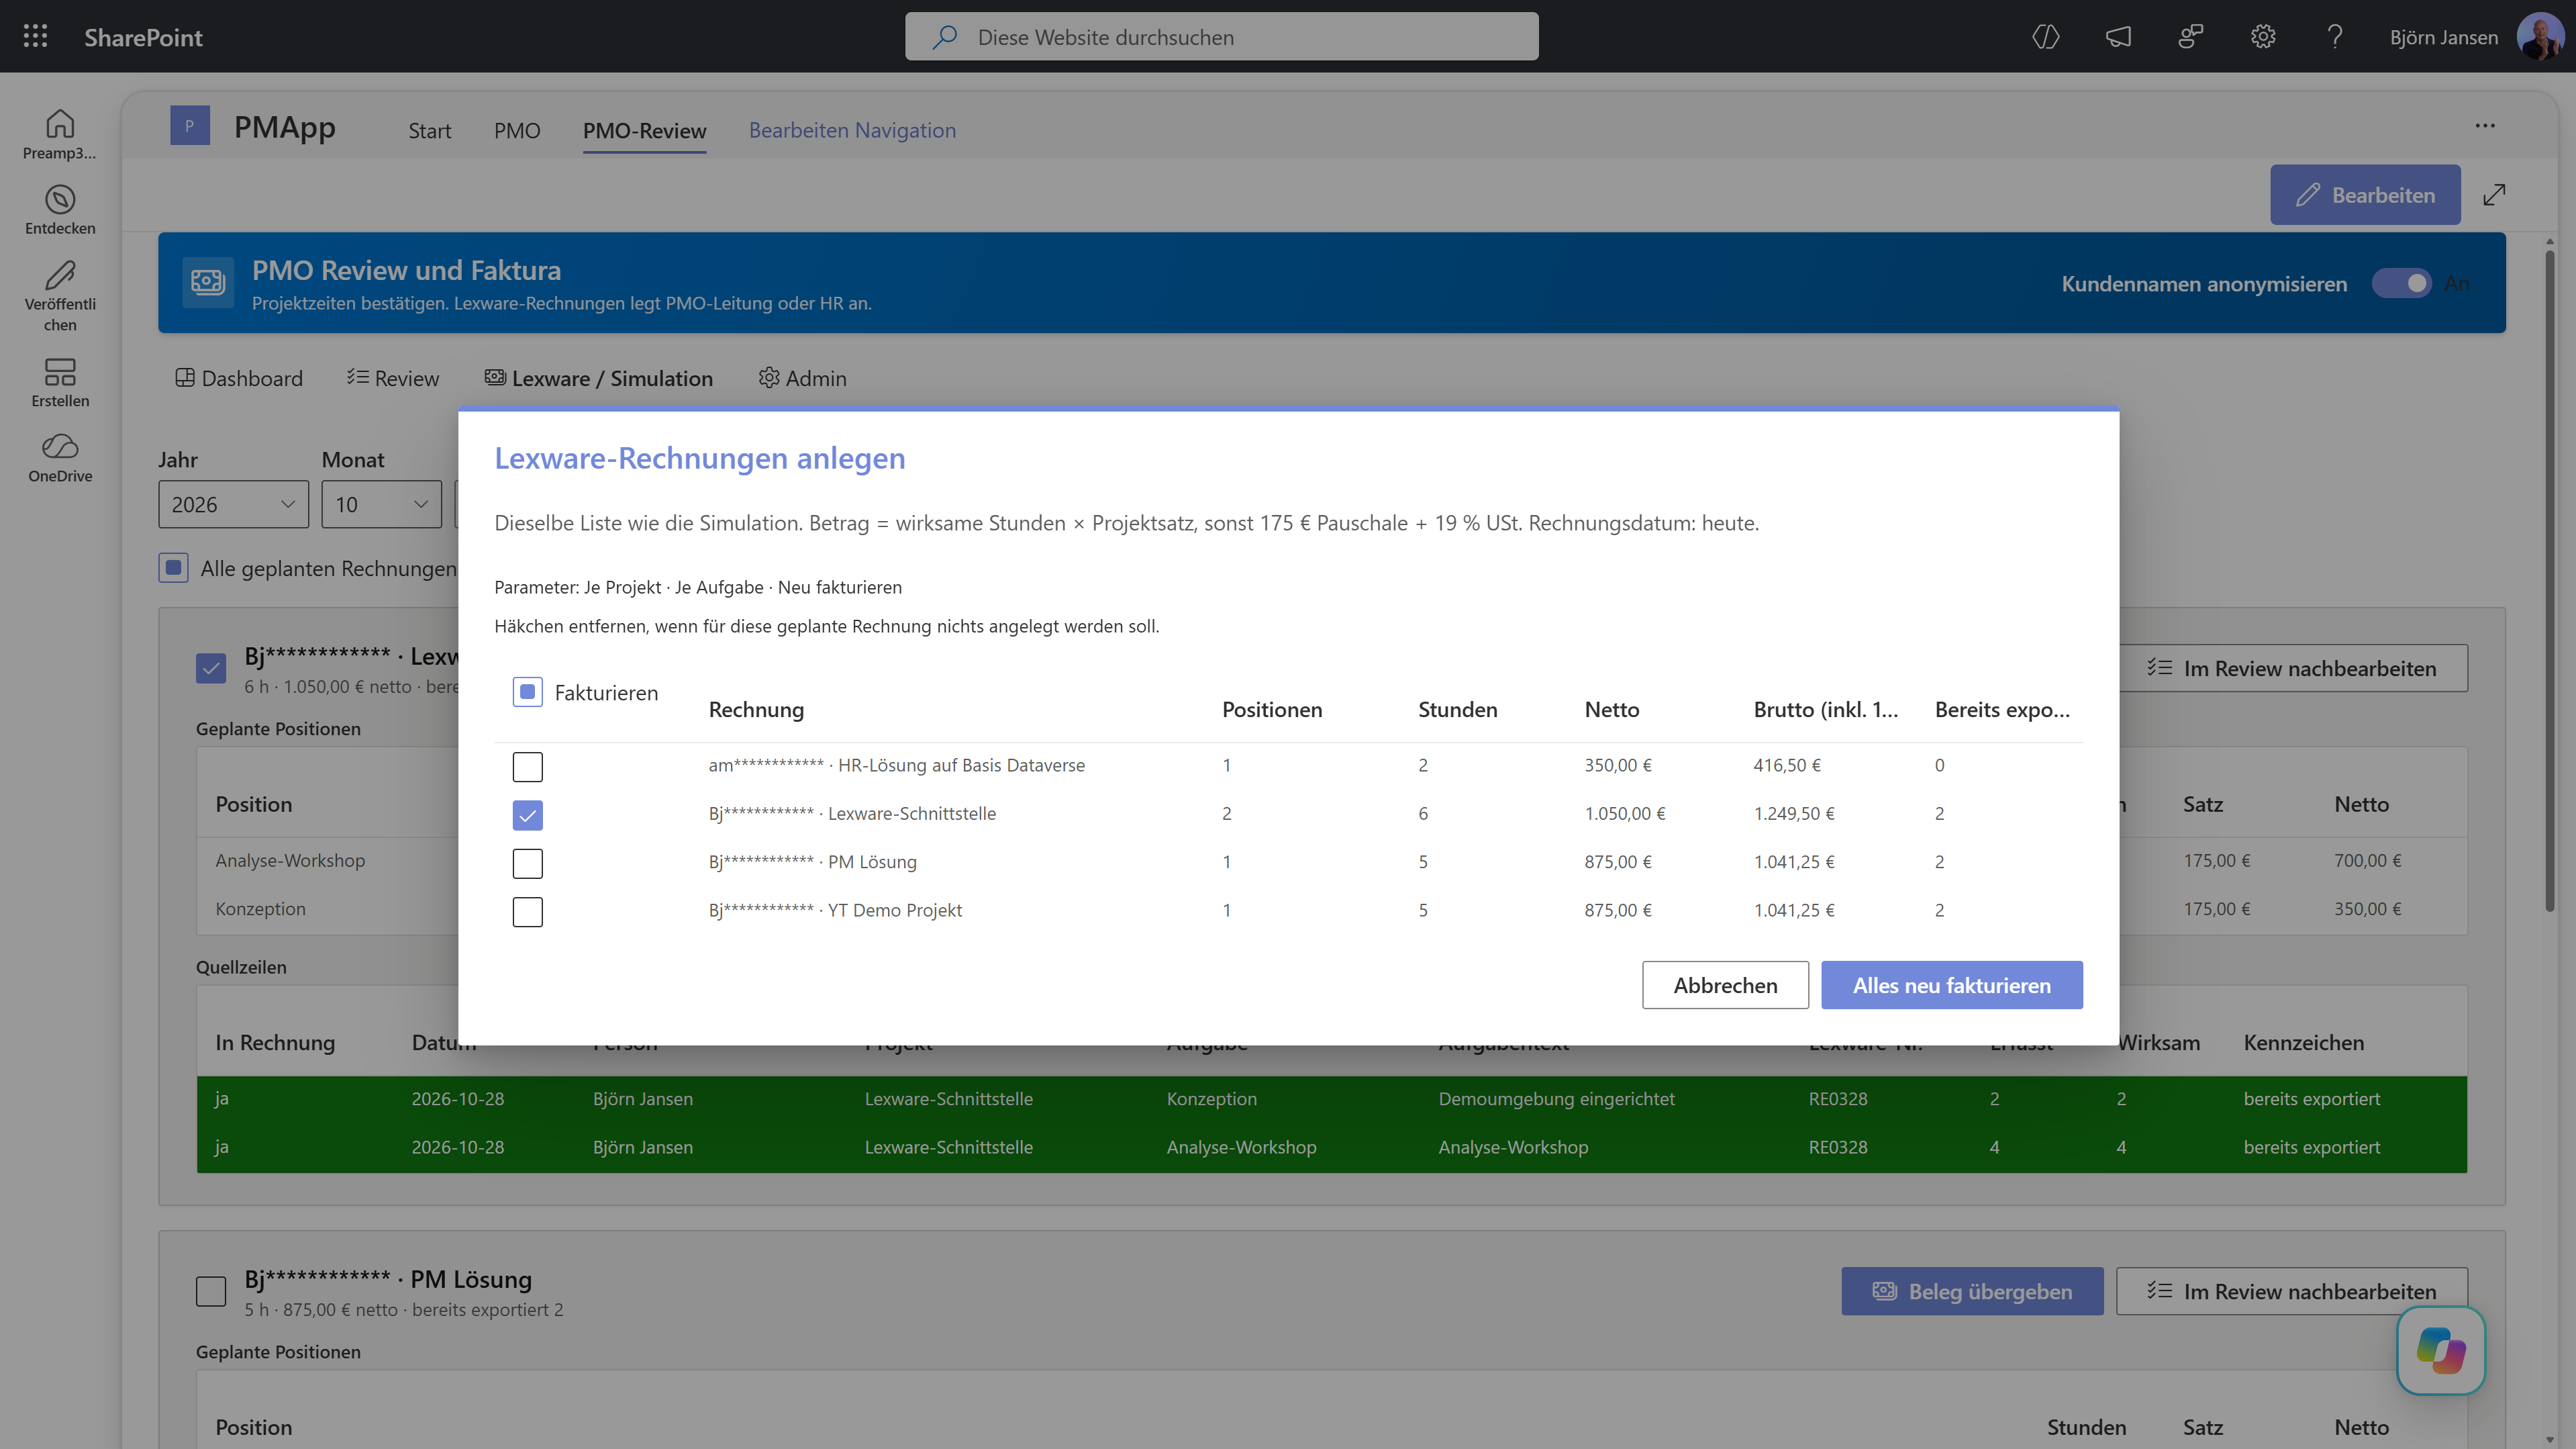Open Veröffentlichen in left sidebar

coord(60,296)
